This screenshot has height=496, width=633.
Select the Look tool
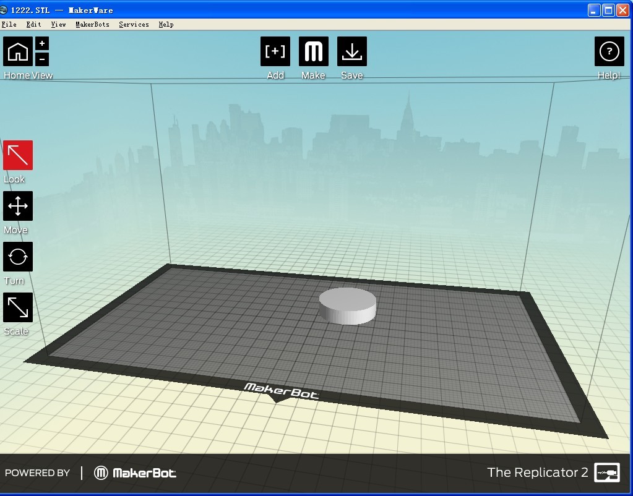tap(18, 155)
